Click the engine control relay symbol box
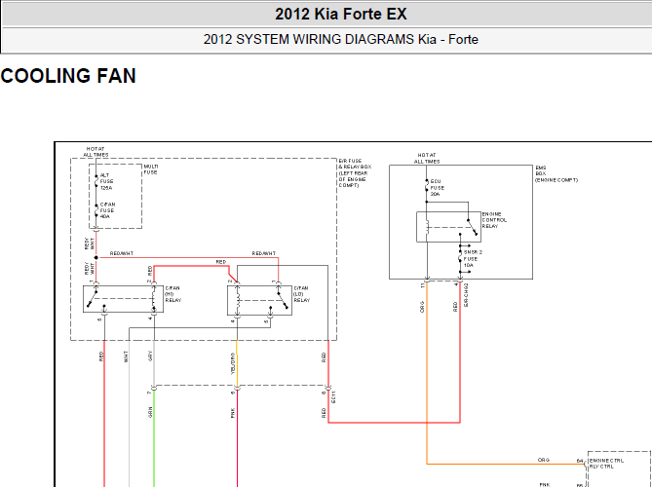 click(448, 227)
